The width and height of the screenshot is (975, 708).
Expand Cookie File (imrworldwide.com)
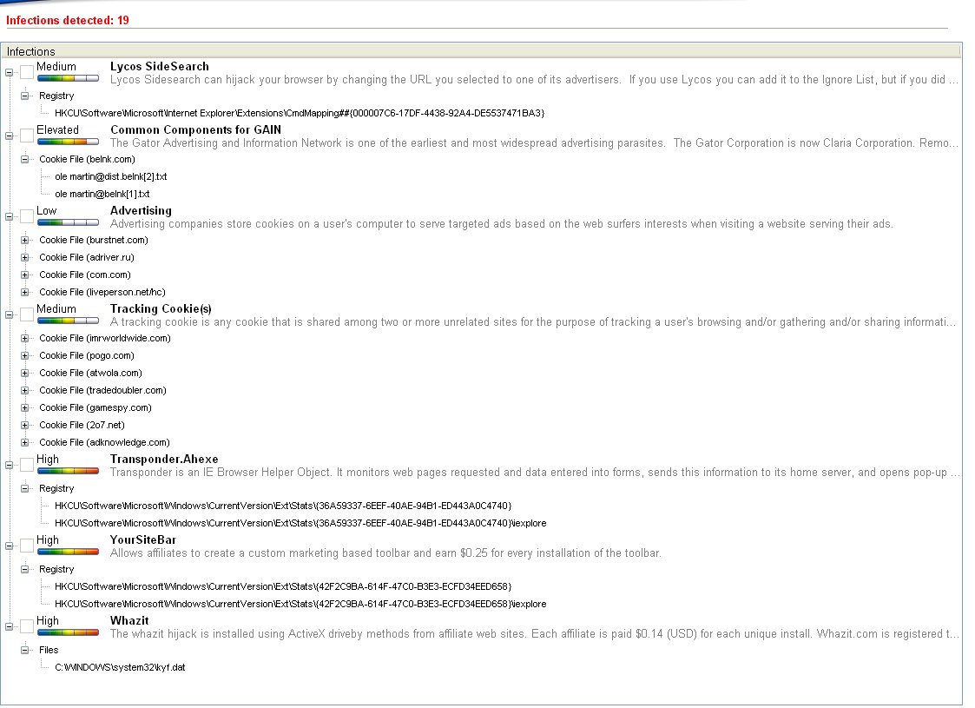pos(25,339)
